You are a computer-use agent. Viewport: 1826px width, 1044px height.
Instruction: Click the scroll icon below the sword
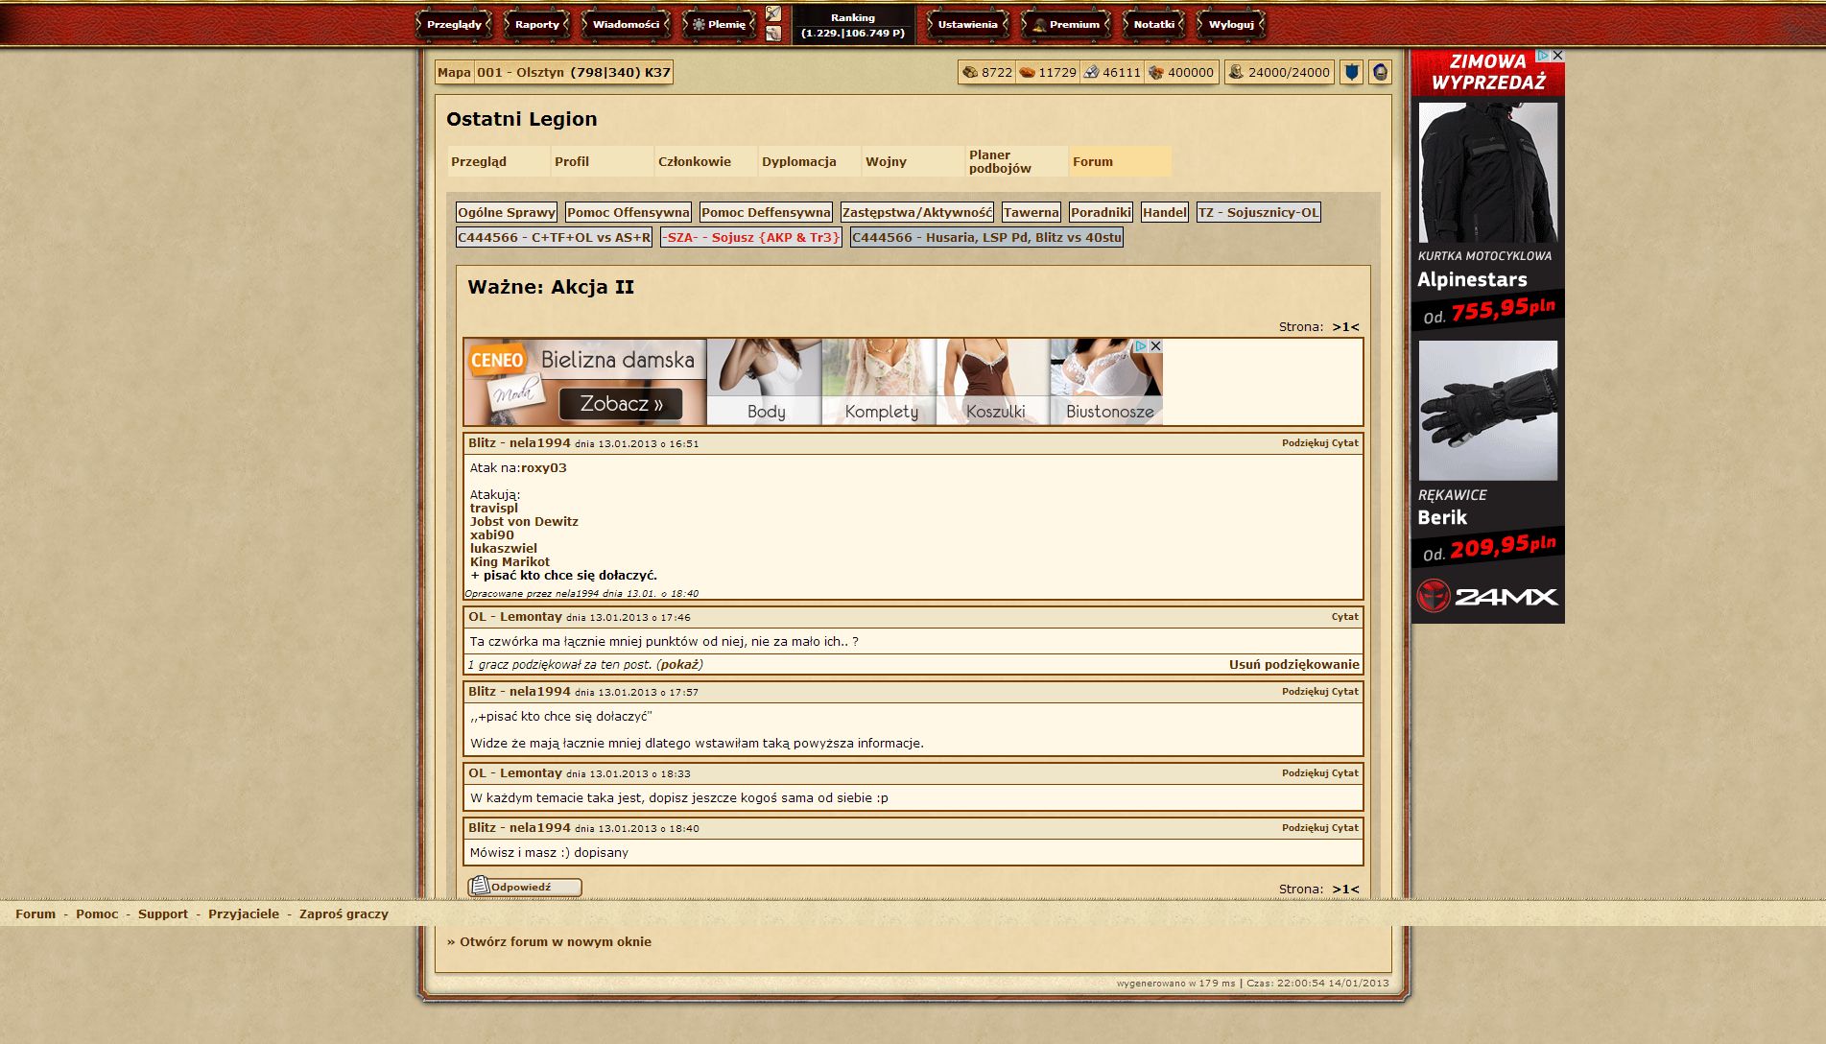(773, 34)
